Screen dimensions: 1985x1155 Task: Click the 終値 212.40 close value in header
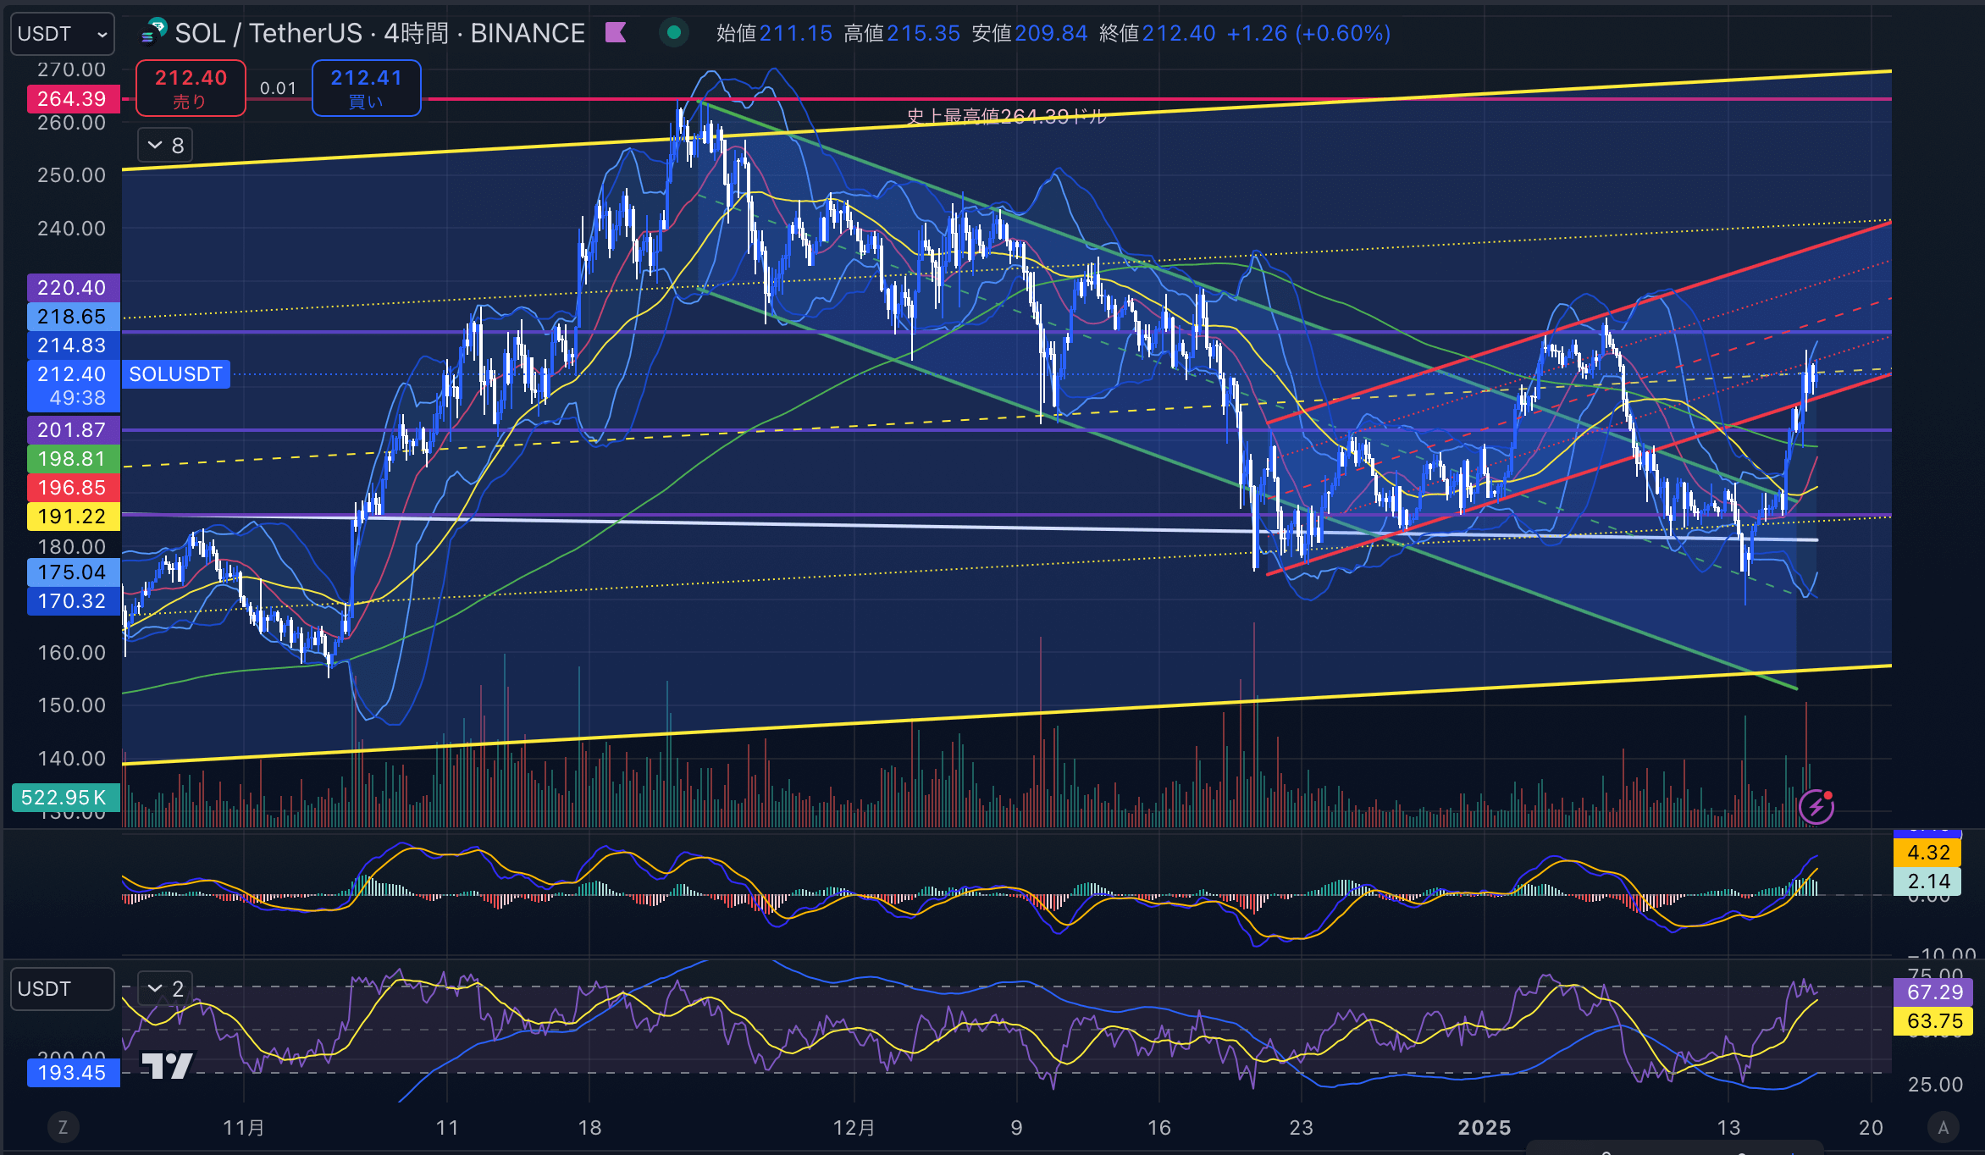1157,33
